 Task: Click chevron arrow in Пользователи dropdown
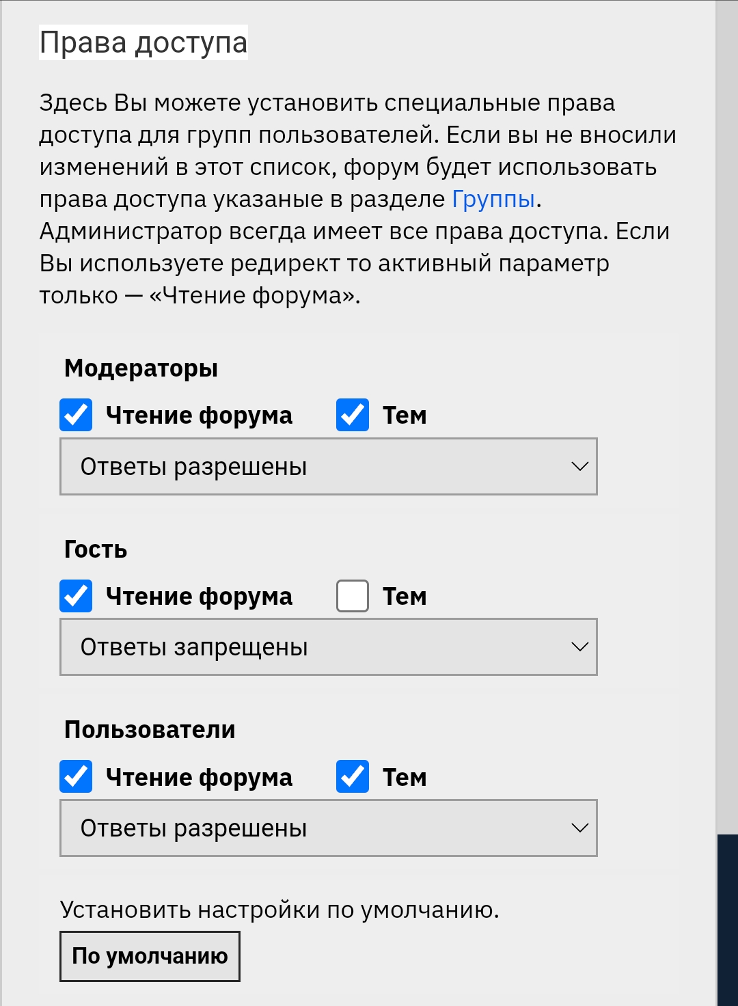coord(579,828)
